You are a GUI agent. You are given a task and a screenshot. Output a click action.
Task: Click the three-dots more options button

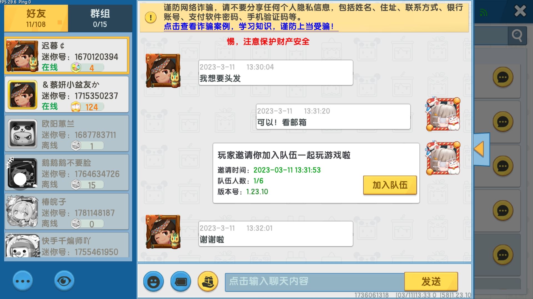point(23,281)
